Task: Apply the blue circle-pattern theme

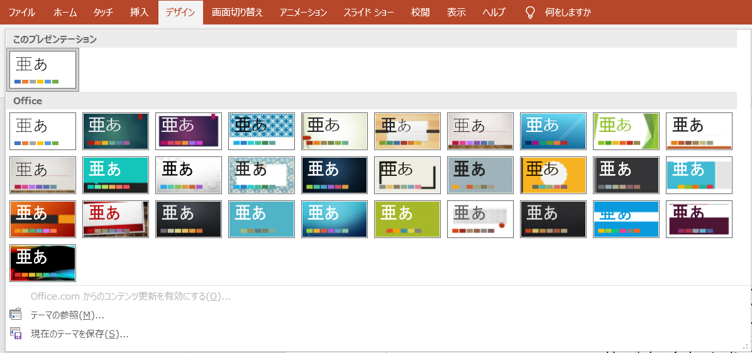Action: coord(262,131)
